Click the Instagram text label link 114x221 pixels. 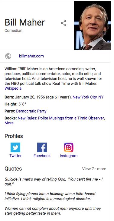69,156
